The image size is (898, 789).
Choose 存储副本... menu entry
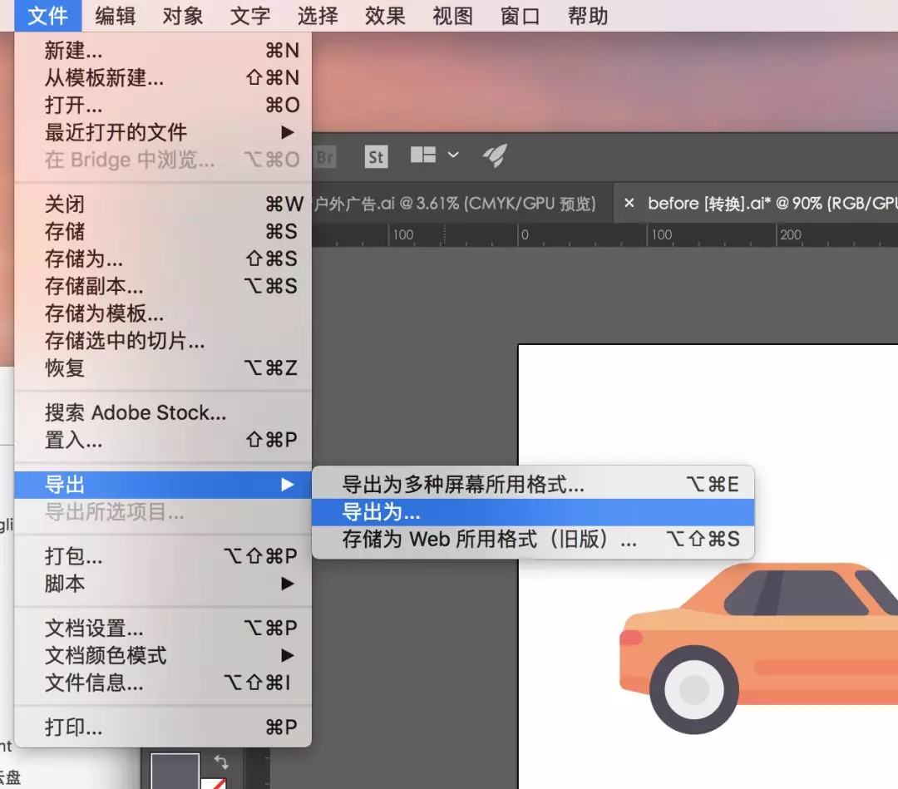pos(163,286)
